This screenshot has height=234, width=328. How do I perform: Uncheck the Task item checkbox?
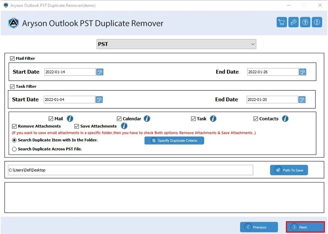click(x=193, y=119)
